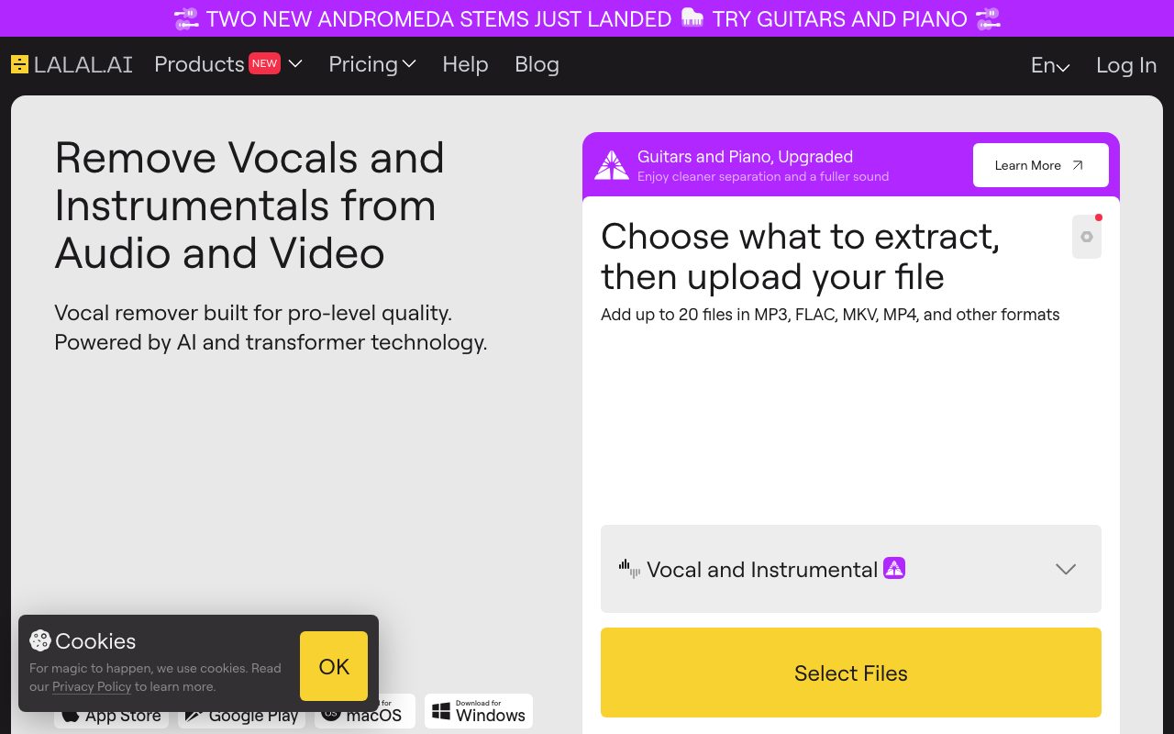Click the waveform icon beside Vocal and Instrumental
The width and height of the screenshot is (1174, 734).
point(629,569)
